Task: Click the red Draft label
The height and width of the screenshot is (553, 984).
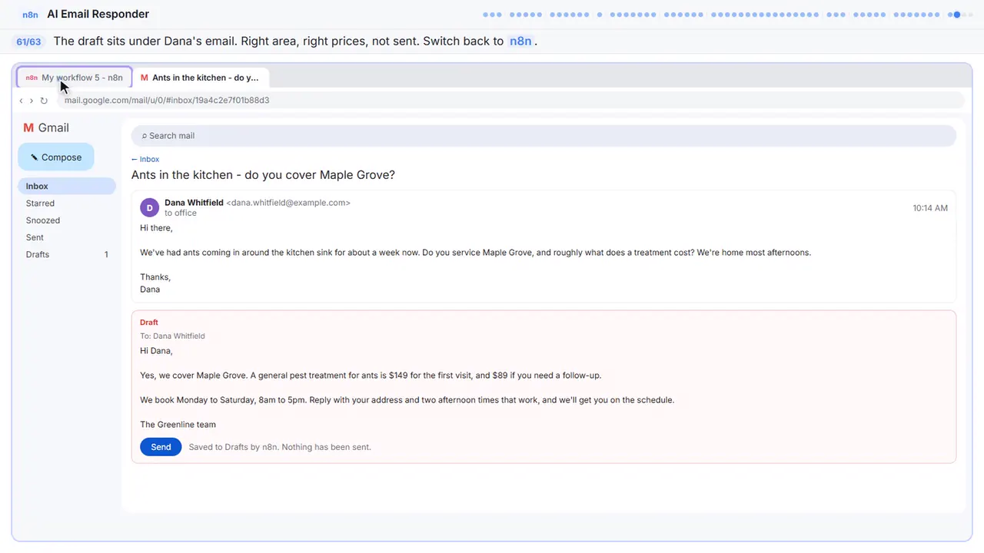Action: point(149,323)
